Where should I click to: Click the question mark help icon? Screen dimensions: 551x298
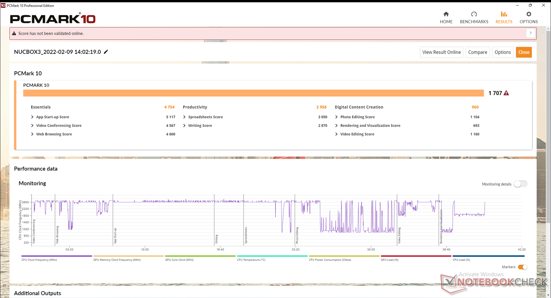click(530, 34)
